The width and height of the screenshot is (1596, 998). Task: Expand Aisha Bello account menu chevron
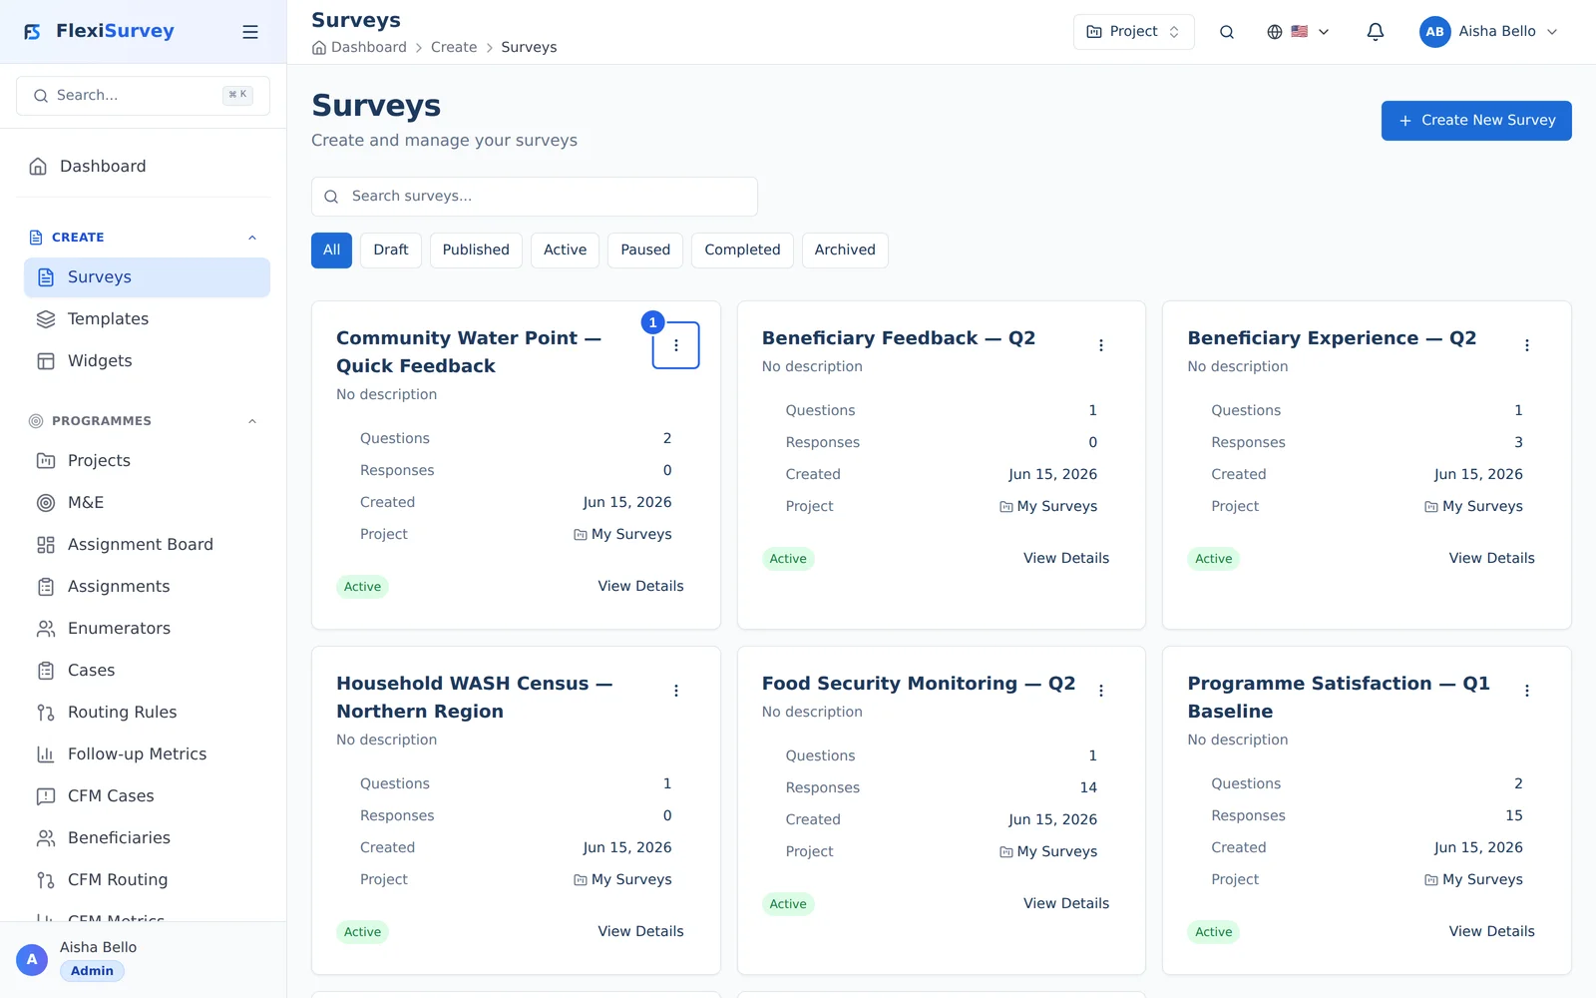pos(1552,32)
